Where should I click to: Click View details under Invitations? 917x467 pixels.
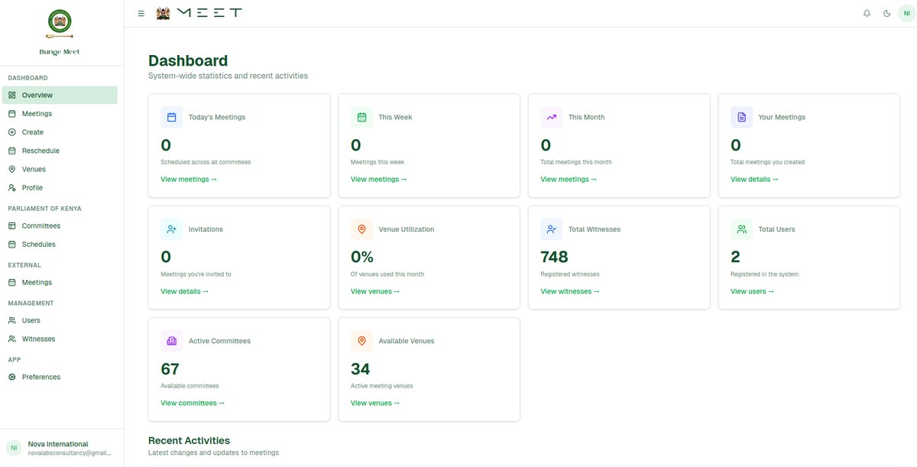click(184, 291)
